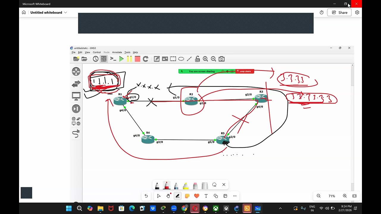
Task: Click GNS3 draw ellipse icon
Action: click(x=181, y=59)
